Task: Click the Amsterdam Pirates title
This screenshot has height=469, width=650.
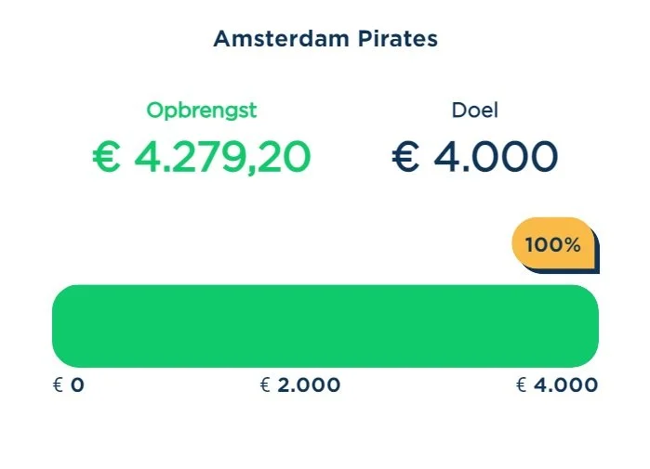Action: point(325,39)
